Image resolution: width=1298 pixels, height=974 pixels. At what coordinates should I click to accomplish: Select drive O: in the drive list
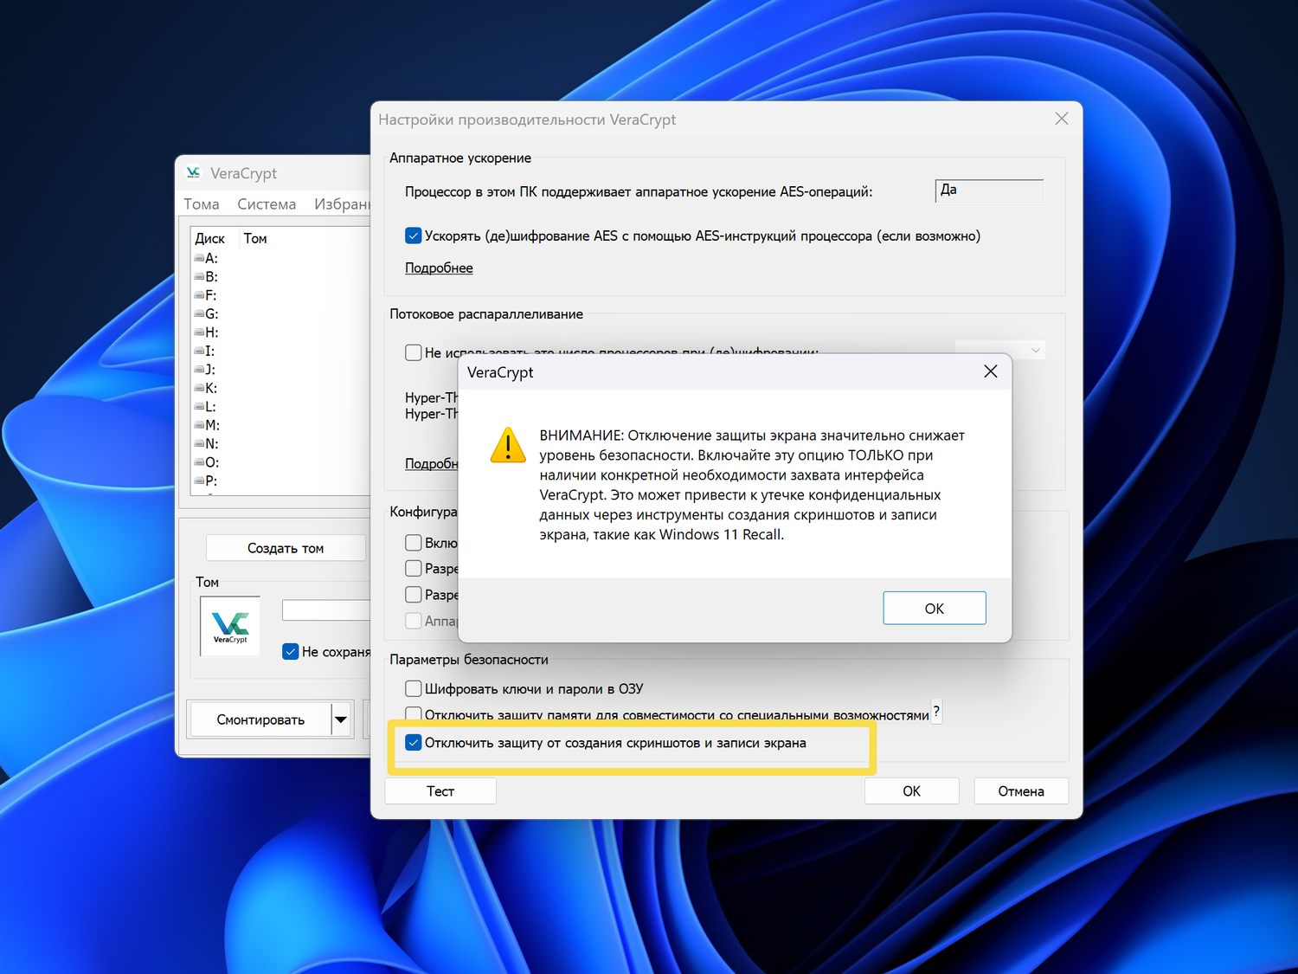point(206,462)
